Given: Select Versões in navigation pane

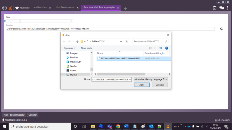Looking at the screenshot, I should click(x=73, y=66).
